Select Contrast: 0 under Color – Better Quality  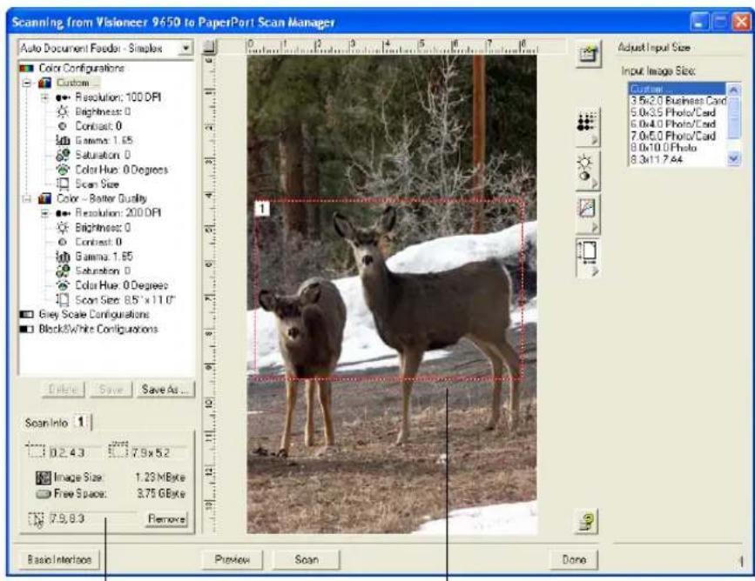(x=98, y=242)
